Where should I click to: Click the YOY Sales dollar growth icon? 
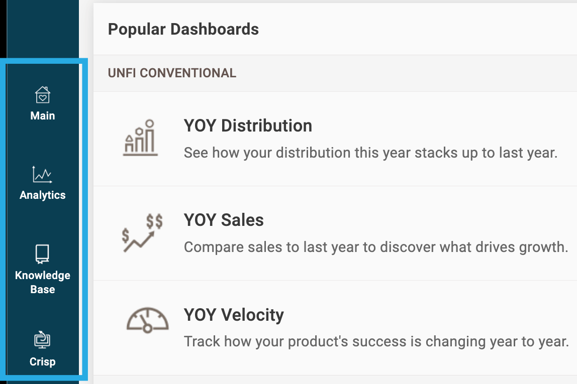click(142, 233)
